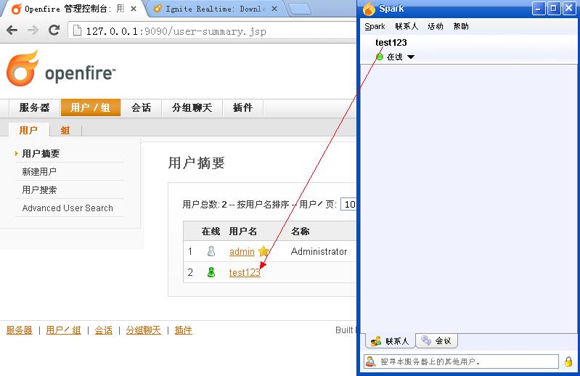Close the Ignite Realtime Downloads tab
The width and height of the screenshot is (580, 376).
click(x=274, y=9)
